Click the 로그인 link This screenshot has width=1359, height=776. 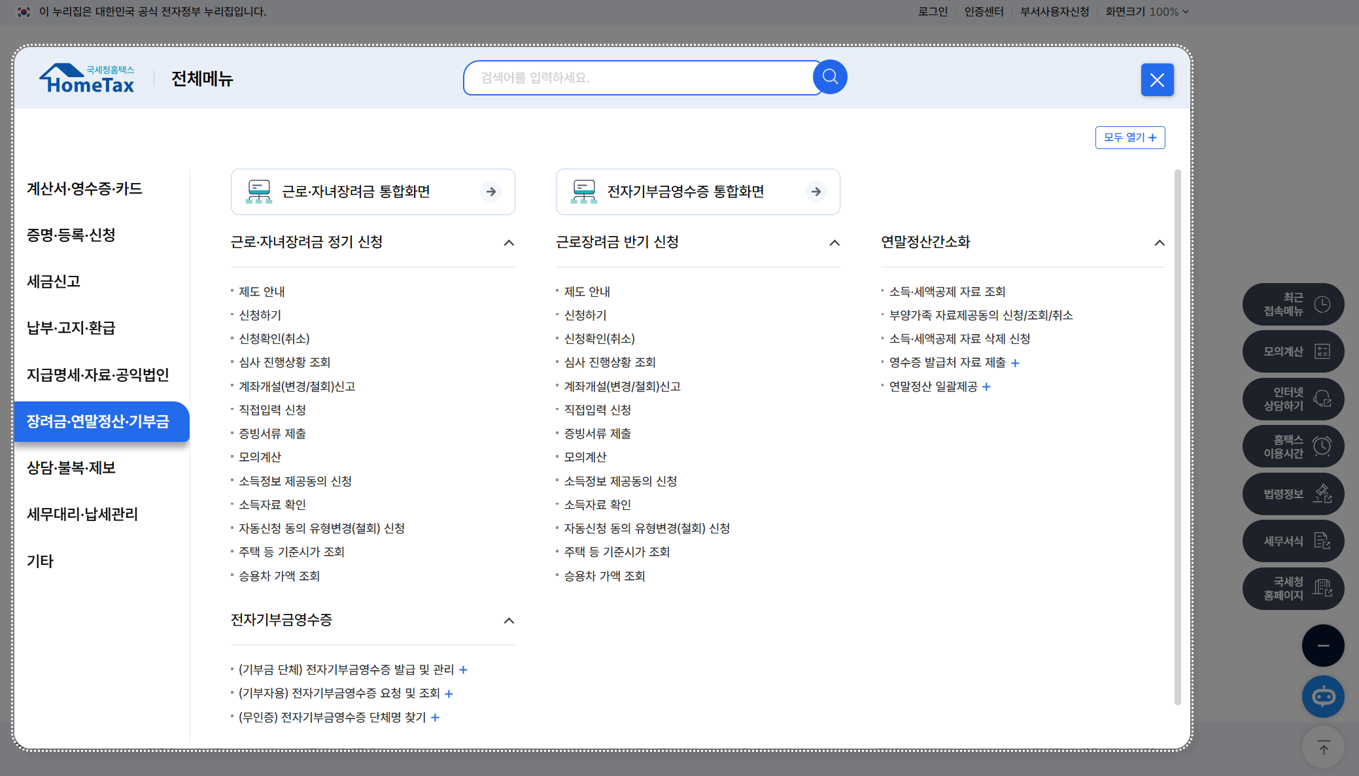point(932,11)
